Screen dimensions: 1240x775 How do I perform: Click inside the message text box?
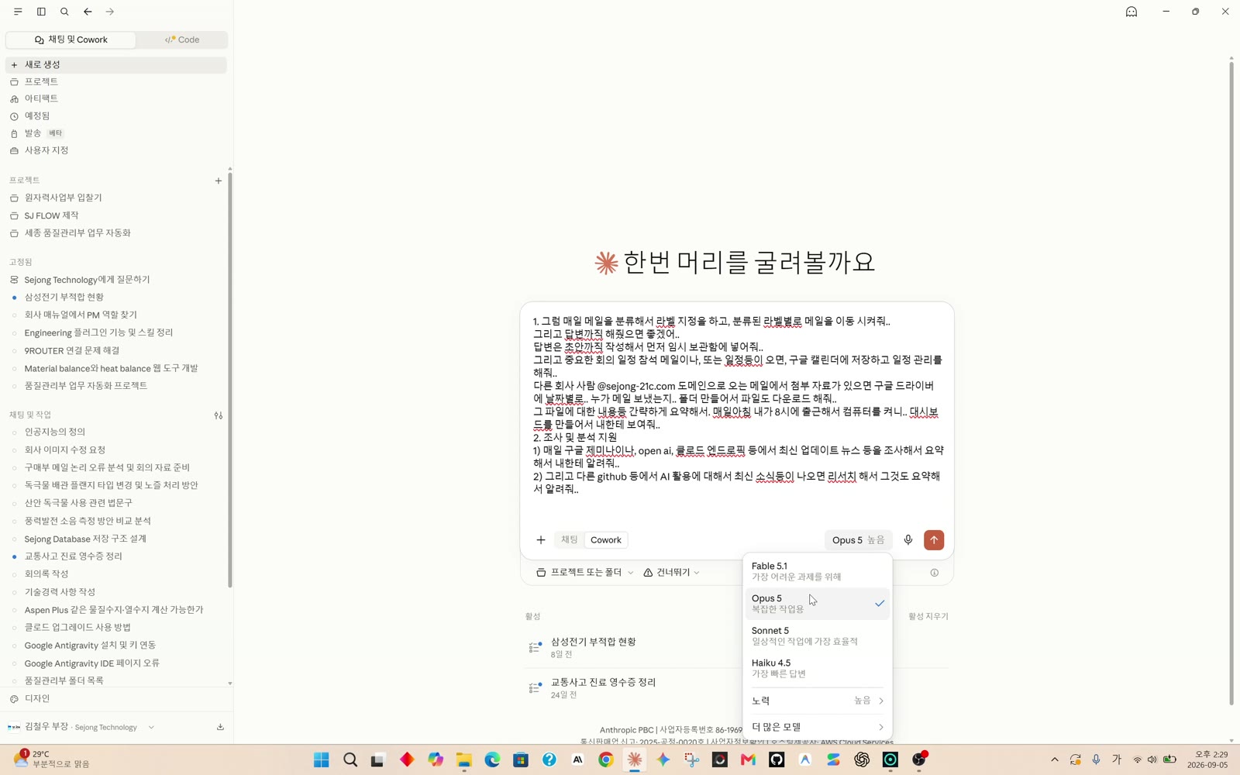click(x=737, y=405)
